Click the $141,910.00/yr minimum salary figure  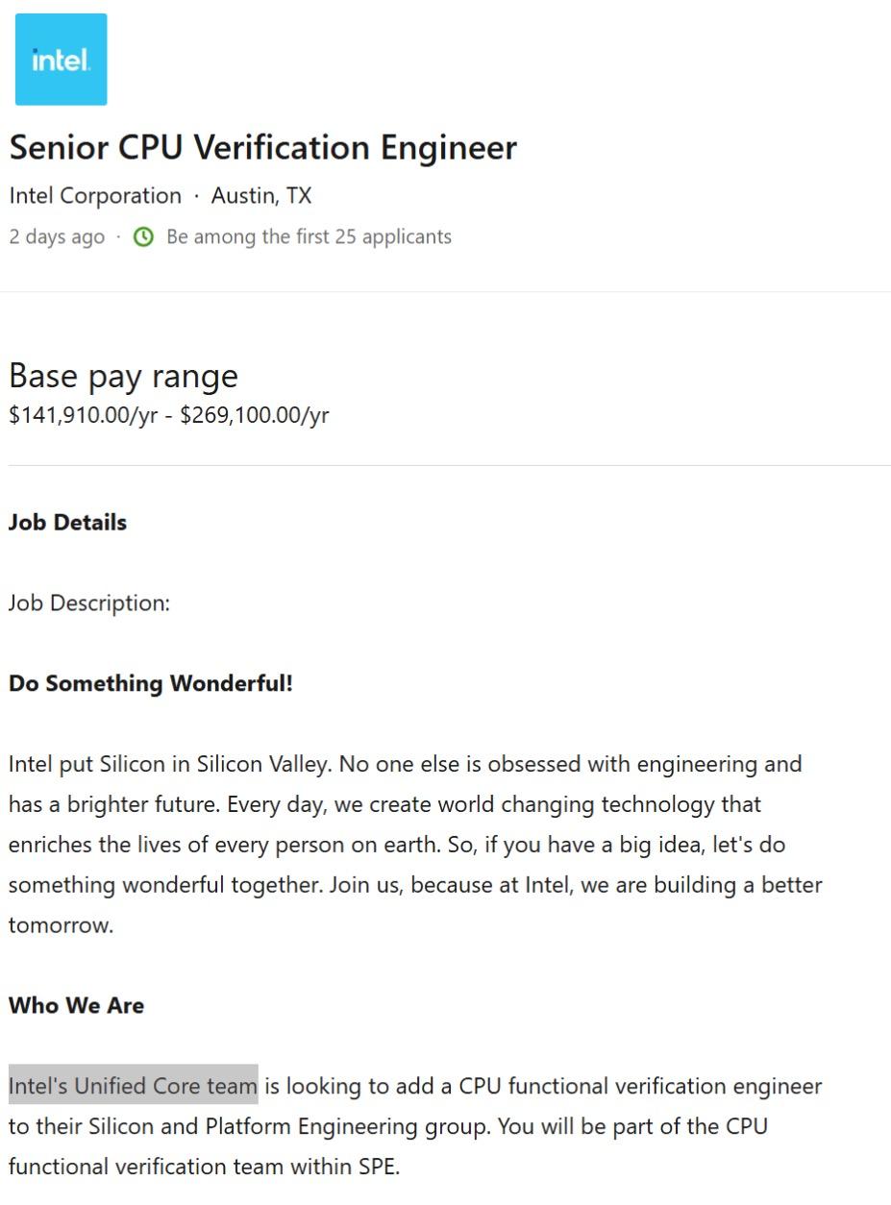click(x=83, y=415)
